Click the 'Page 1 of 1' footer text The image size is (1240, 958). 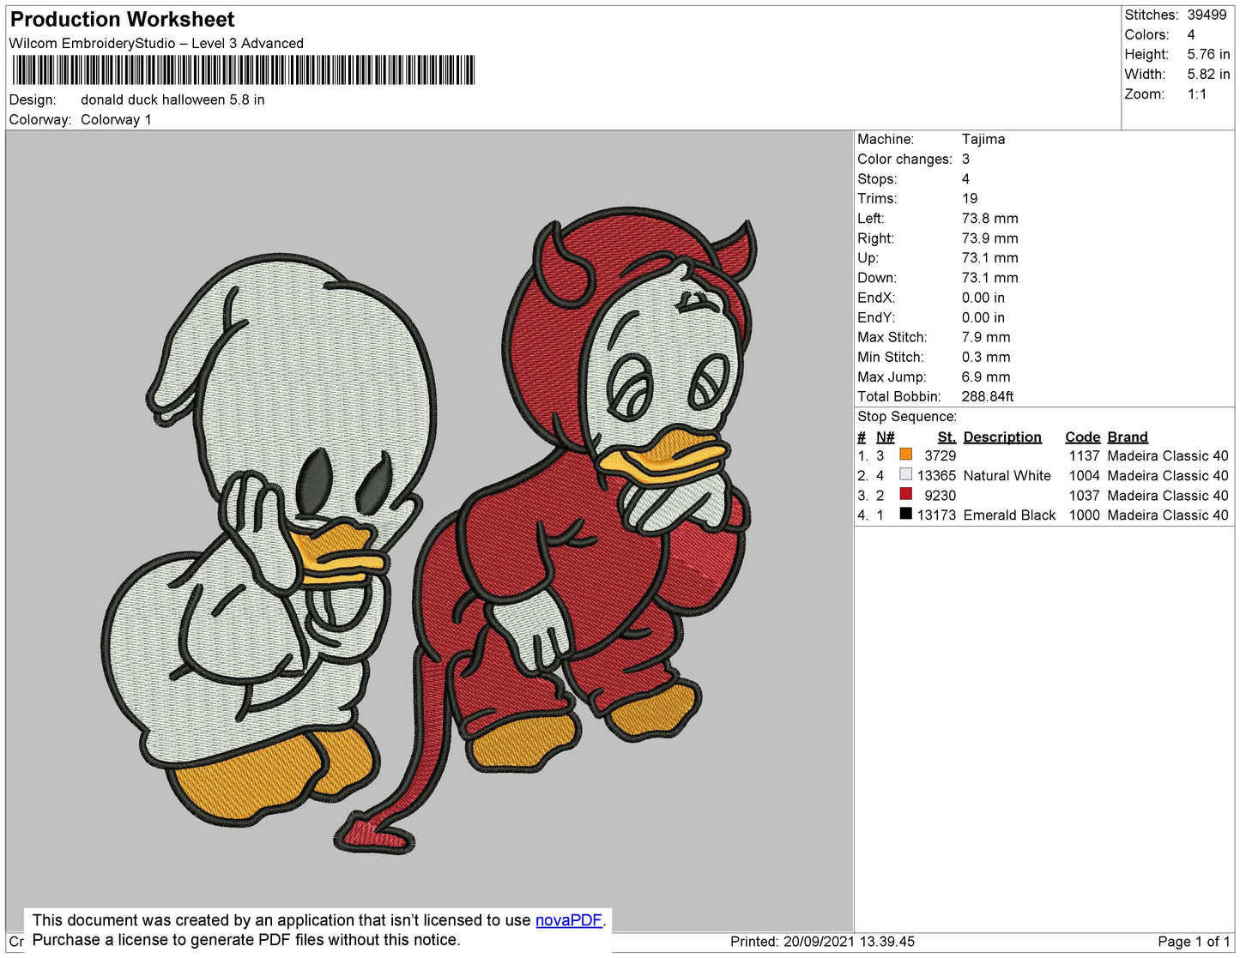(x=1194, y=942)
